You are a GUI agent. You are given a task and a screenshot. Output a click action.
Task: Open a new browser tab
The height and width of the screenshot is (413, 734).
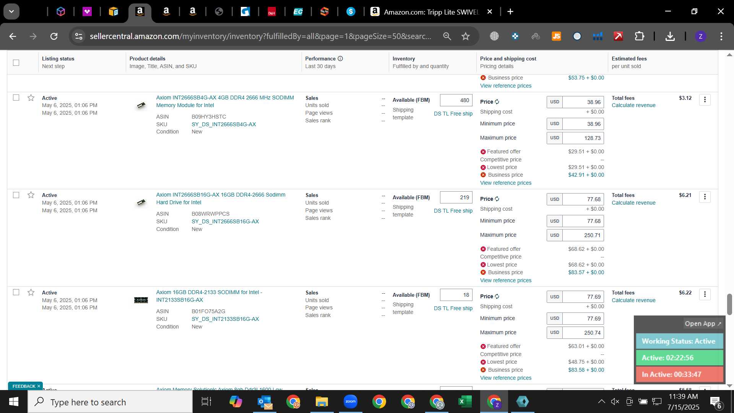[x=510, y=12]
